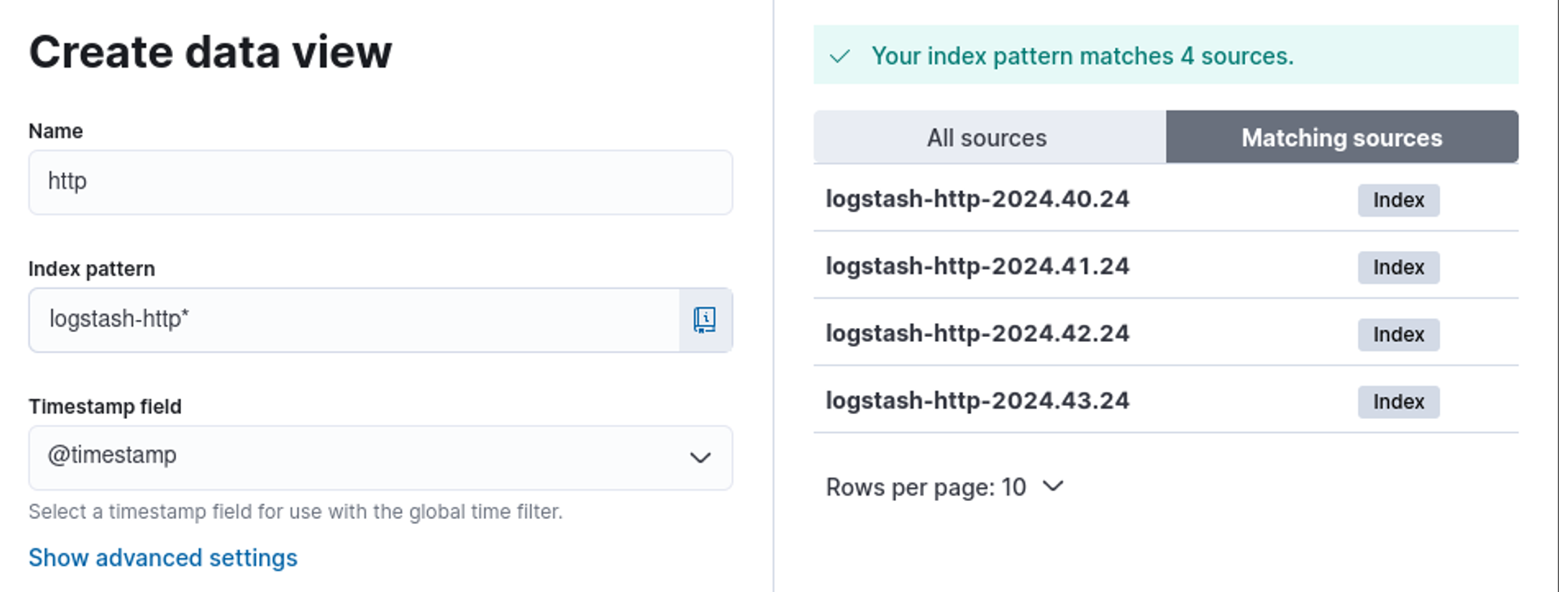Click the green checkmark success icon
The height and width of the screenshot is (592, 1559).
click(x=840, y=56)
